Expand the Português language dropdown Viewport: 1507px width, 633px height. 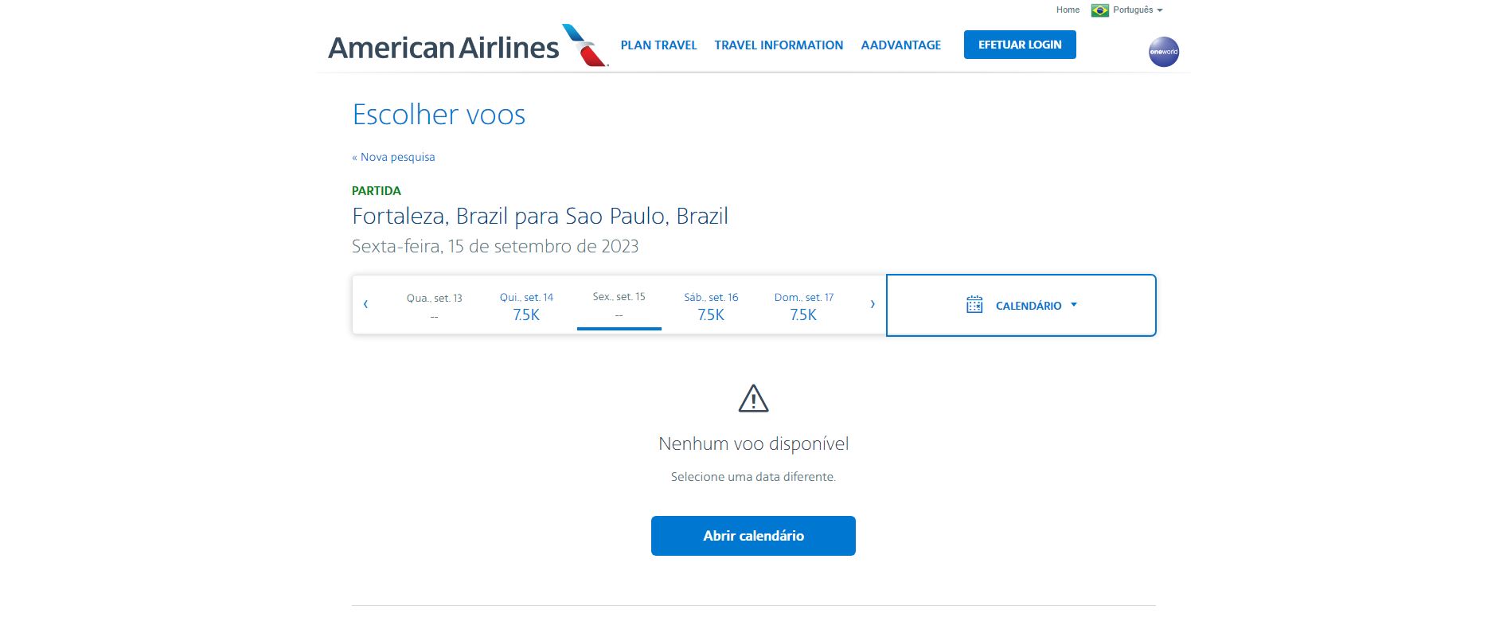(x=1132, y=10)
